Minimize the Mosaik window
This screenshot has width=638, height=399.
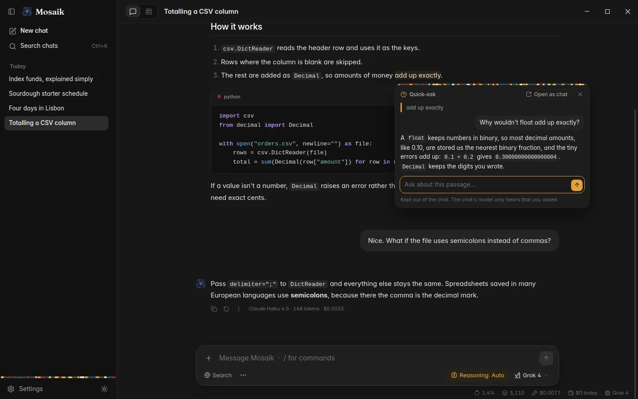pos(587,12)
